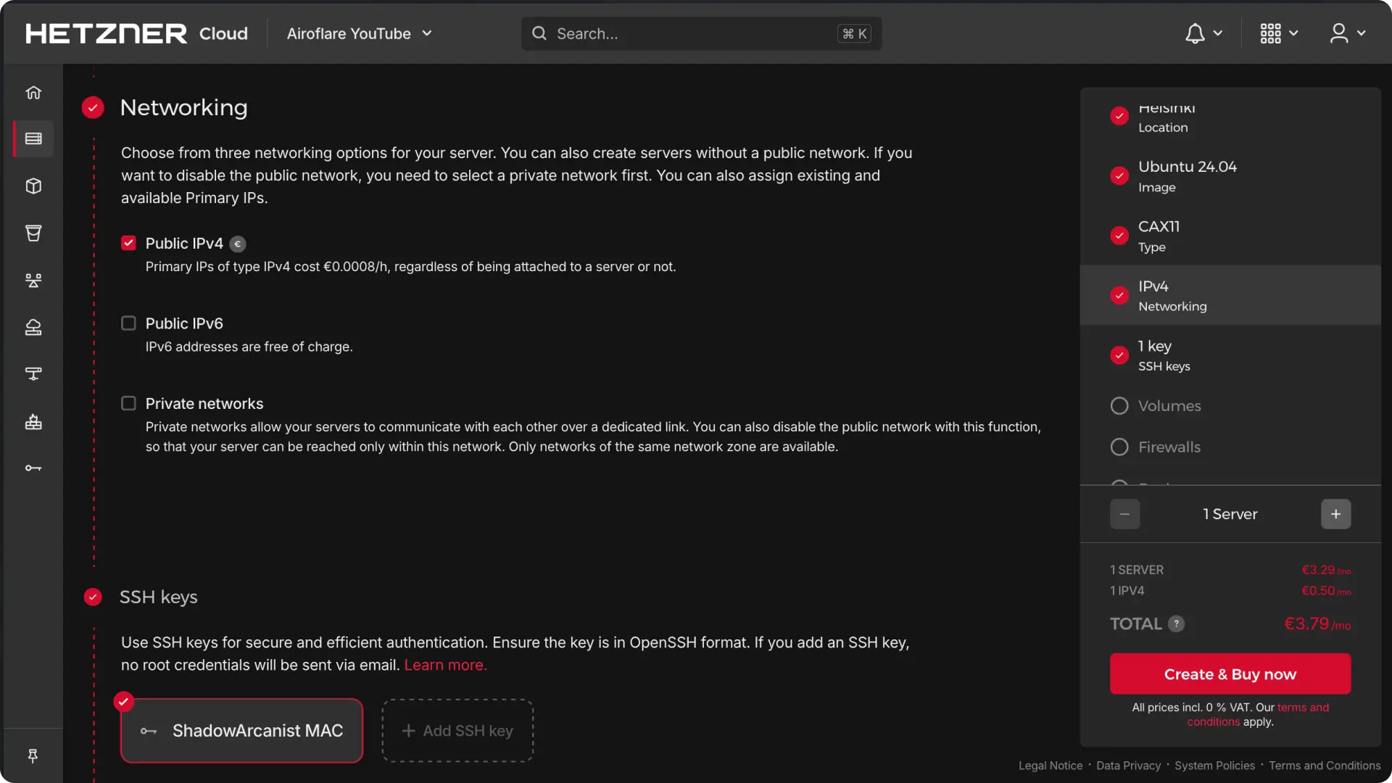Increase server count with plus button
The width and height of the screenshot is (1392, 783).
pos(1335,514)
